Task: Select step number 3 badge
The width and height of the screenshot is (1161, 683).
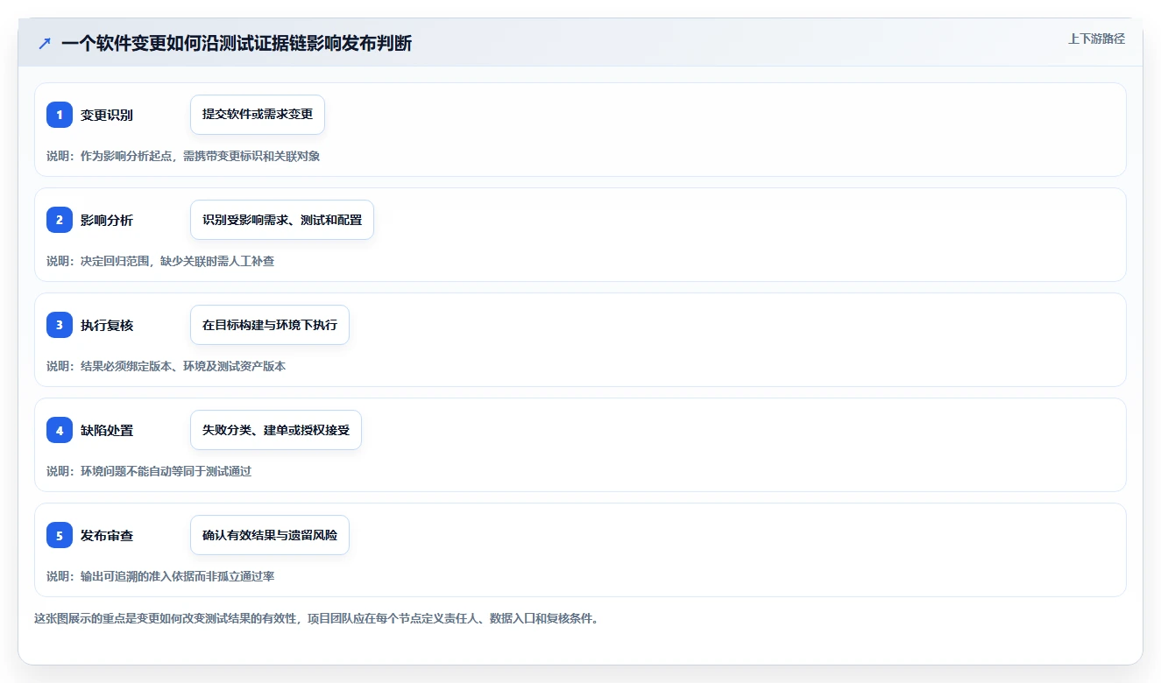Action: (60, 325)
